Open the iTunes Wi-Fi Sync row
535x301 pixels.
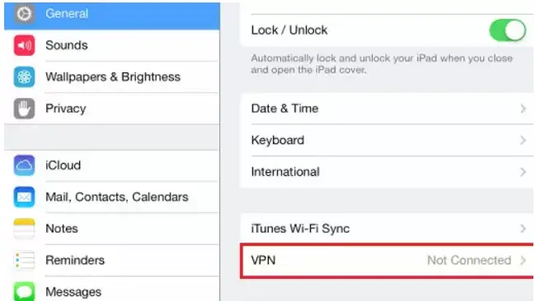[387, 229]
